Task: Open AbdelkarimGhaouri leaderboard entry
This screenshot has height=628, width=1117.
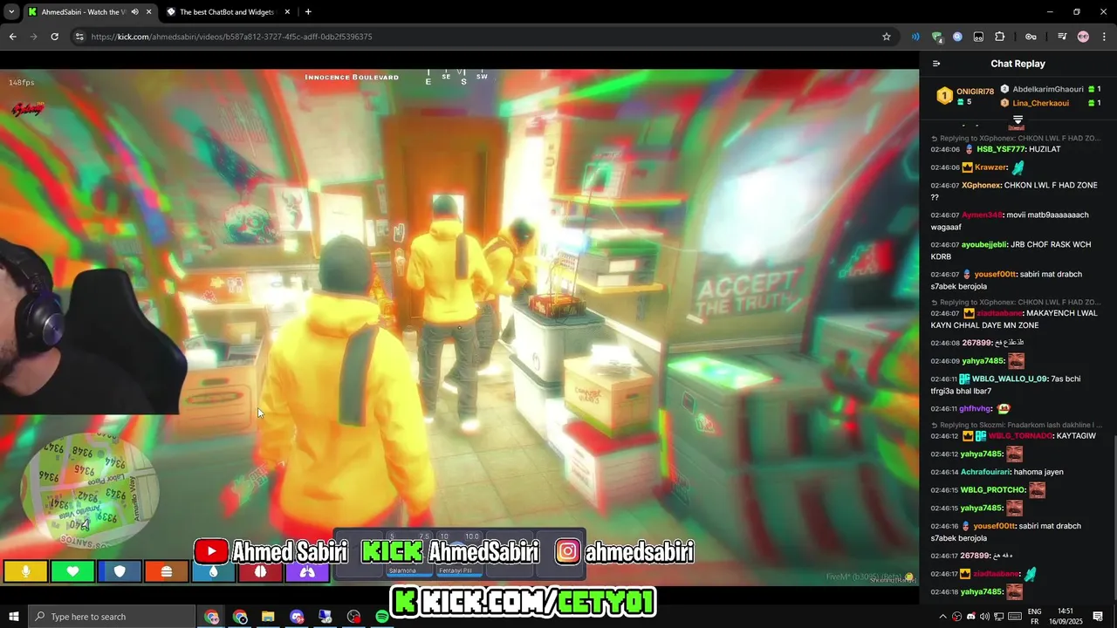Action: [x=1048, y=89]
